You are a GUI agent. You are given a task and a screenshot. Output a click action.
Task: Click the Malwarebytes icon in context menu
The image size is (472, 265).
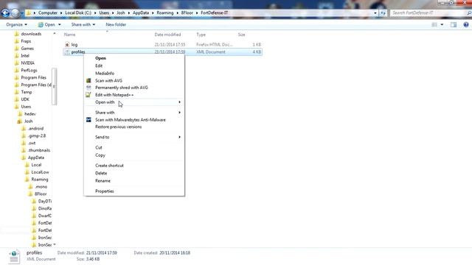88,119
